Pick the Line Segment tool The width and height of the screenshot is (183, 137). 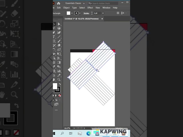[x=59, y=37]
